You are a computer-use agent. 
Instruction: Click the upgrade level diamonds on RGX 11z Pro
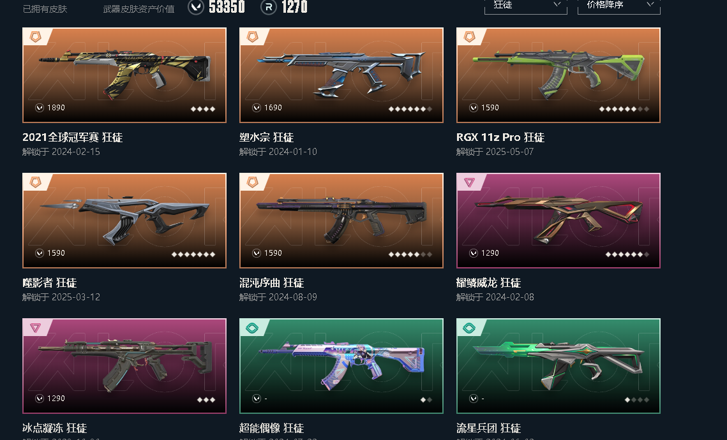tap(624, 109)
